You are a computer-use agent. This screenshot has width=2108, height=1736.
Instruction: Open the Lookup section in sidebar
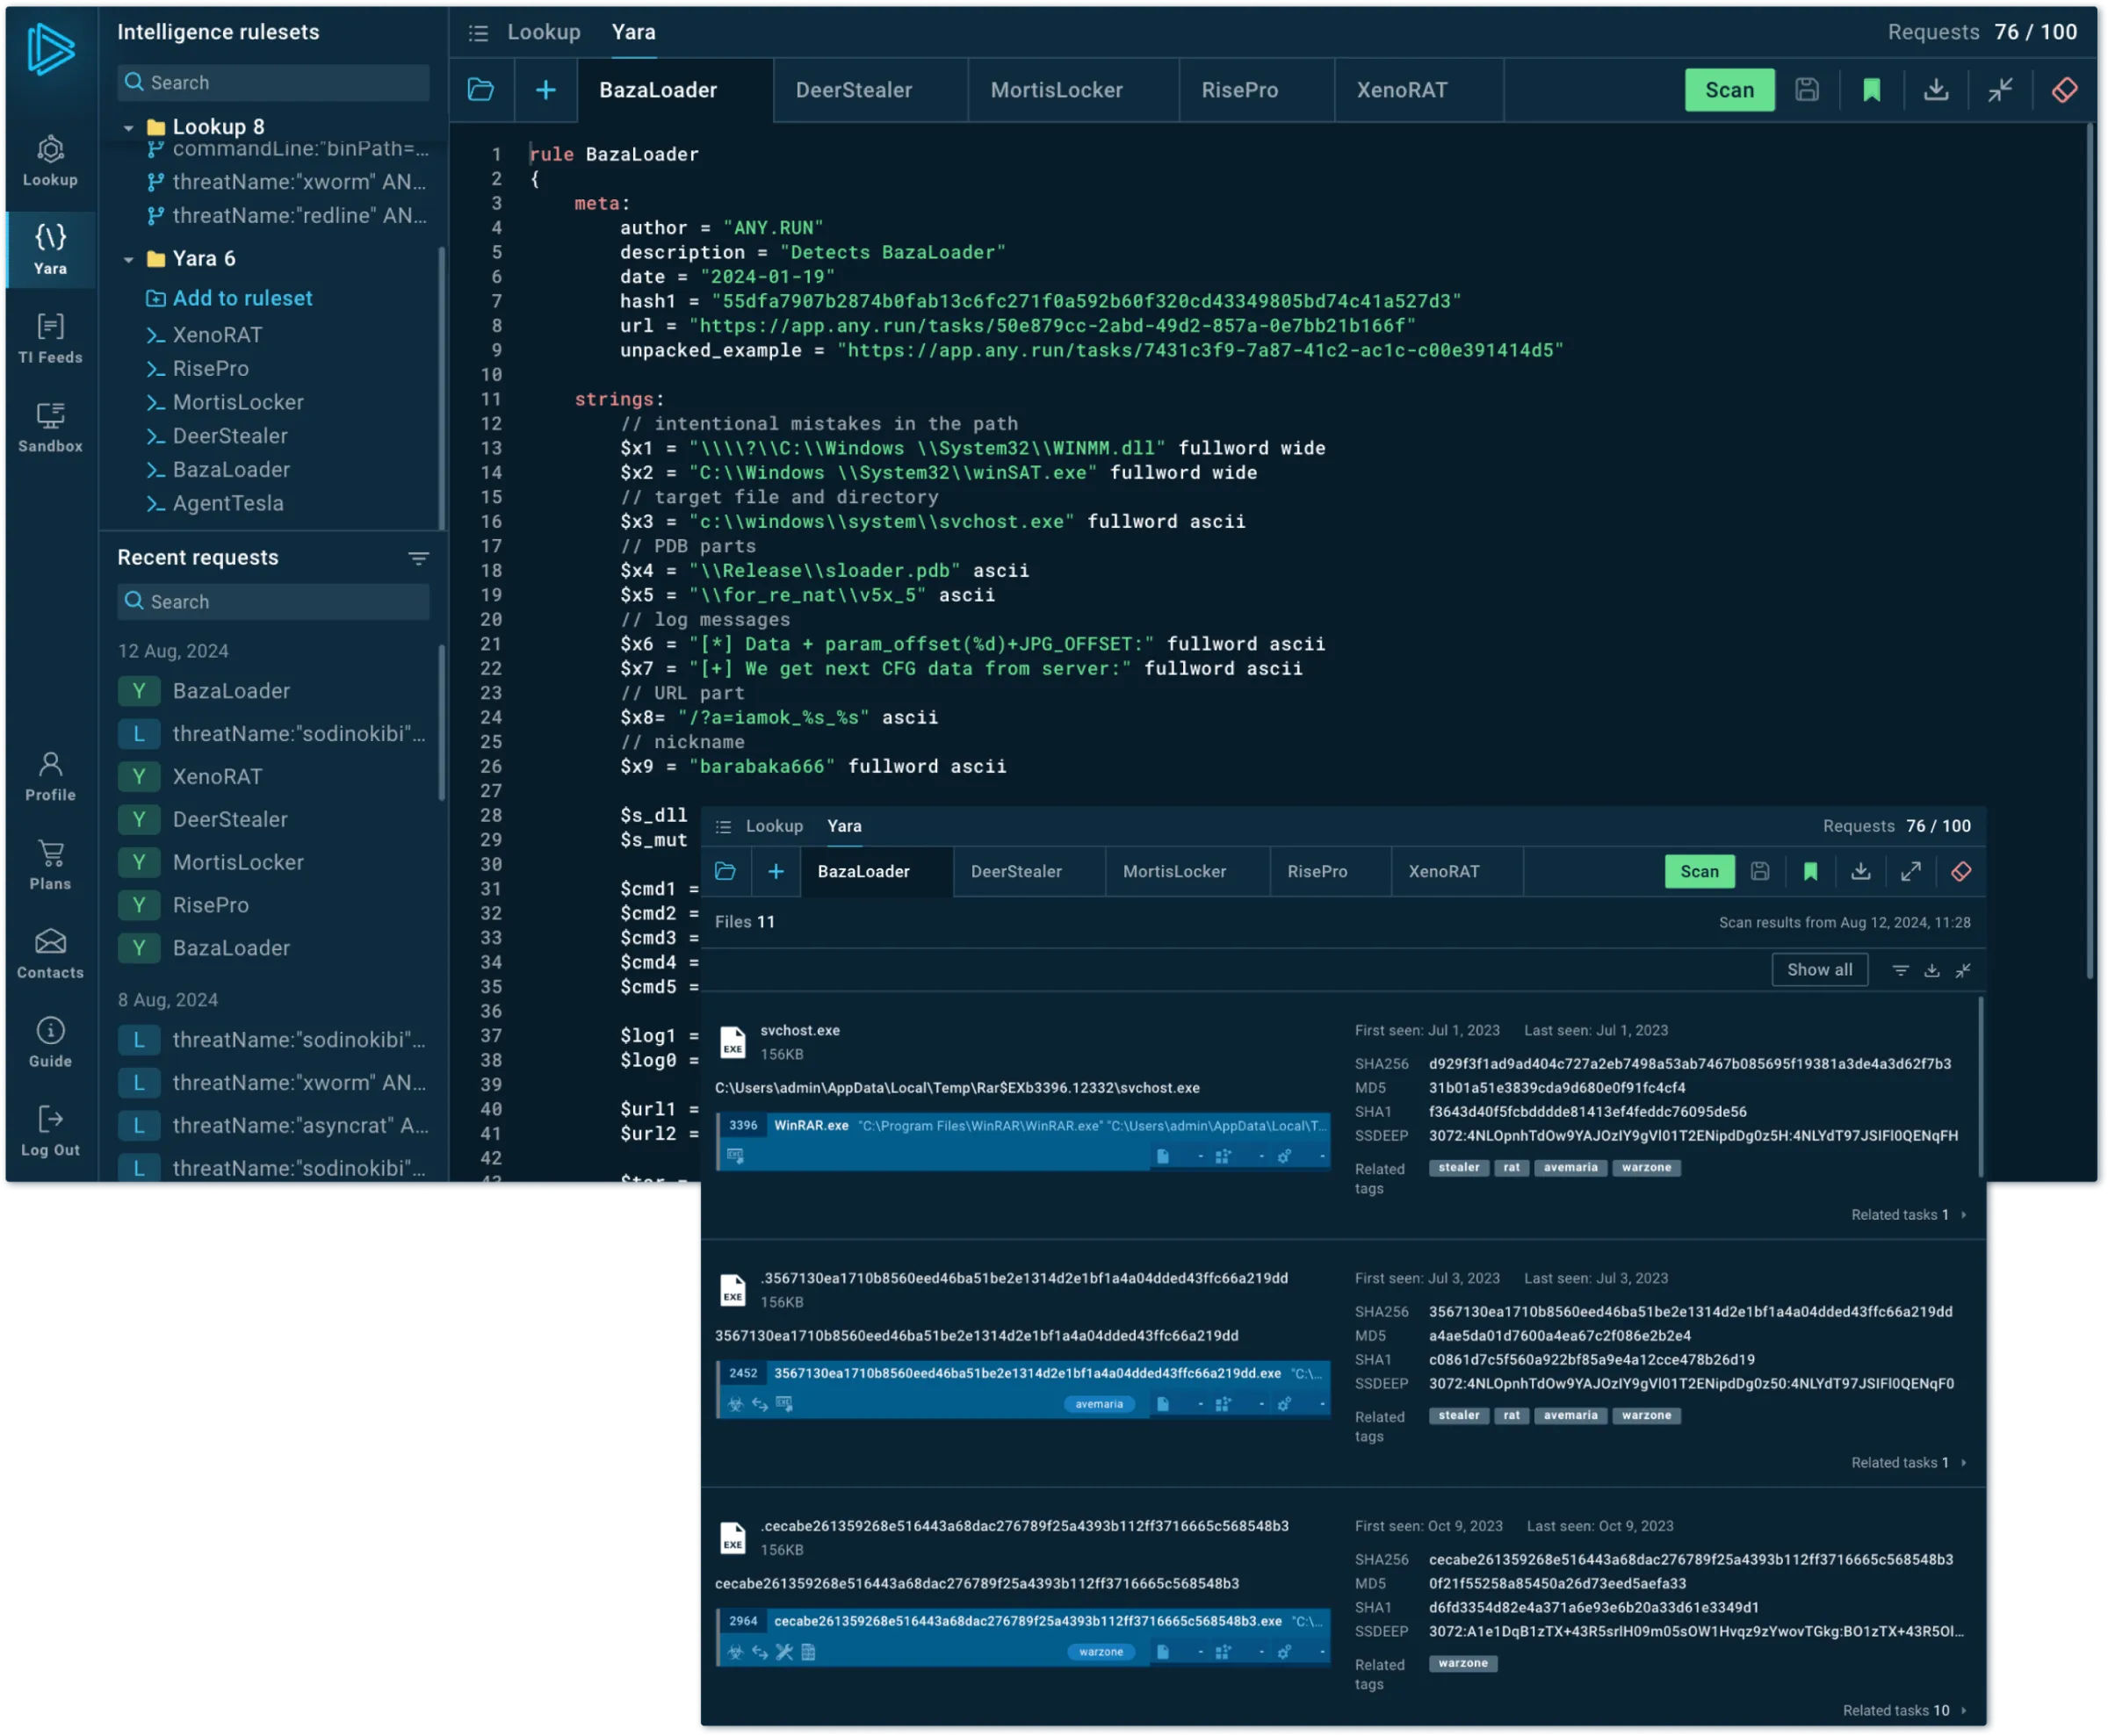50,160
